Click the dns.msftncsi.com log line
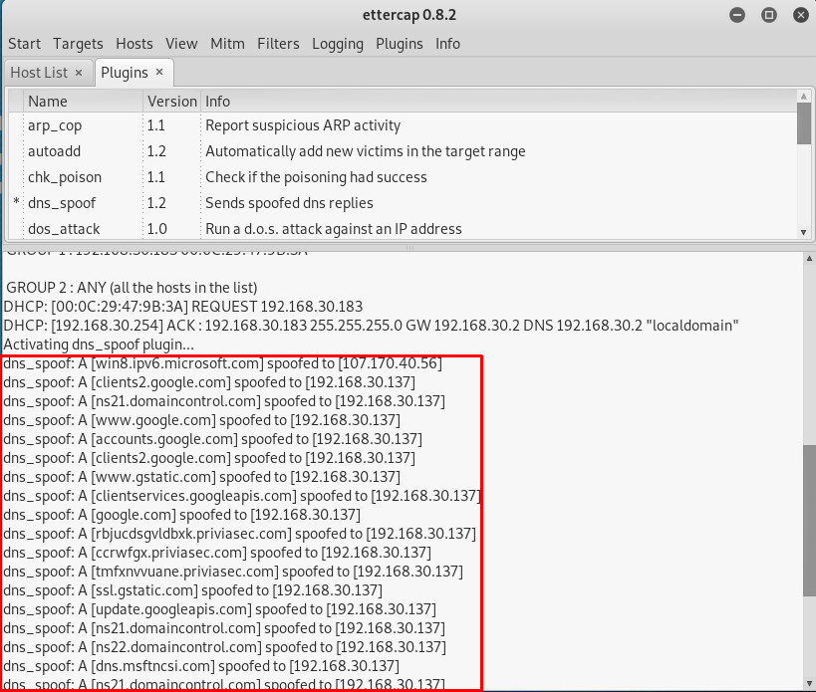816x692 pixels. click(x=201, y=666)
